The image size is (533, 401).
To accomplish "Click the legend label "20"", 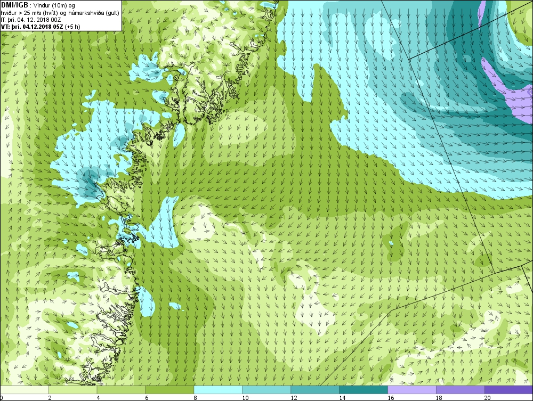I will pyautogui.click(x=488, y=398).
